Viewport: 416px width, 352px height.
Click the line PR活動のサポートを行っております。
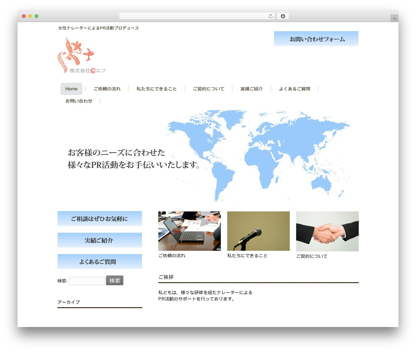[x=197, y=299]
